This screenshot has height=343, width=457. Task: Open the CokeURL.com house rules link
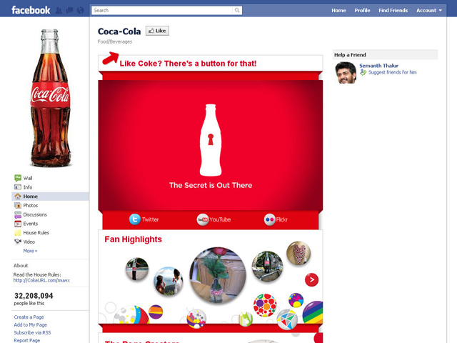tap(41, 280)
